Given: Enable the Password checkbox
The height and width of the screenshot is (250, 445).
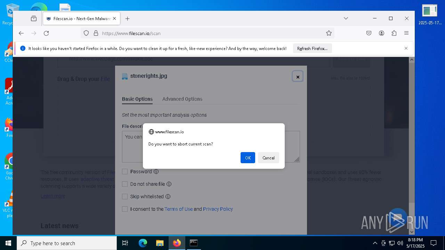Looking at the screenshot, I should coord(125,172).
